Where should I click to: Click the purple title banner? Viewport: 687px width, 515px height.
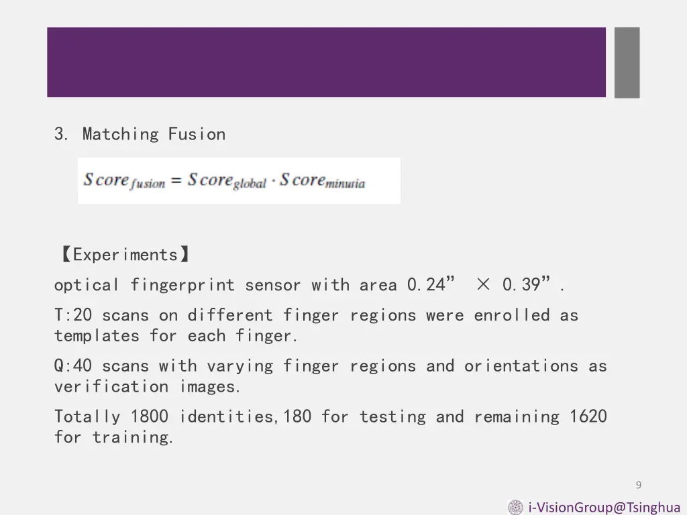(327, 62)
